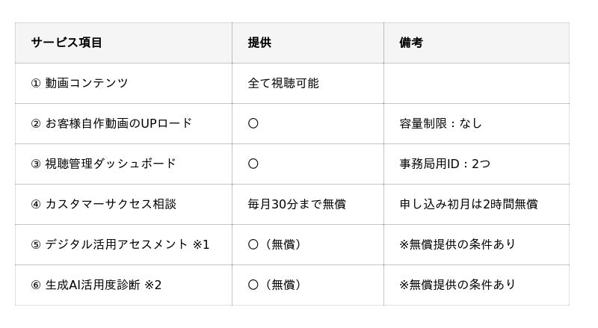Select the 事務局用ID：2つ cell
The image size is (598, 328).
tap(445, 164)
